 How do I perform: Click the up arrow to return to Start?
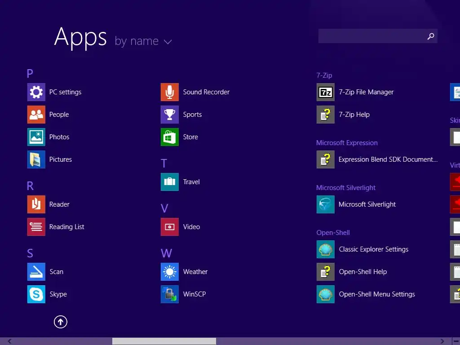(x=61, y=322)
